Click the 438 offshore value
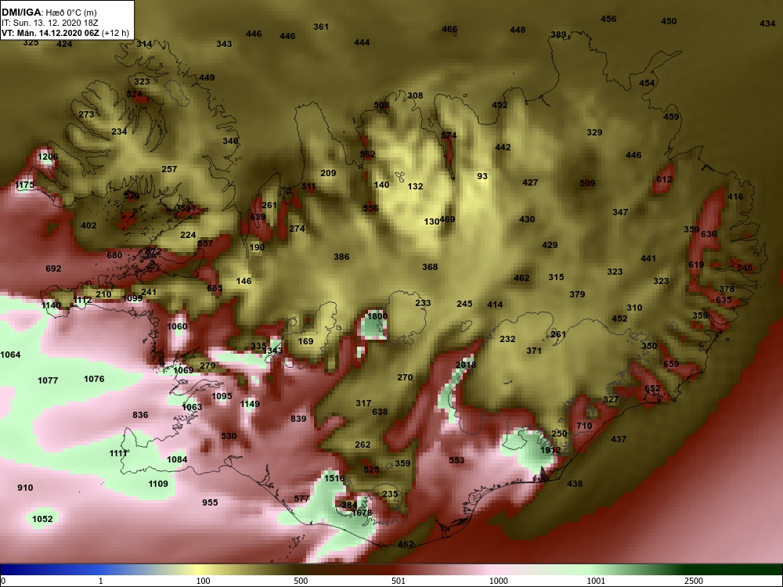783x587 pixels. (575, 484)
